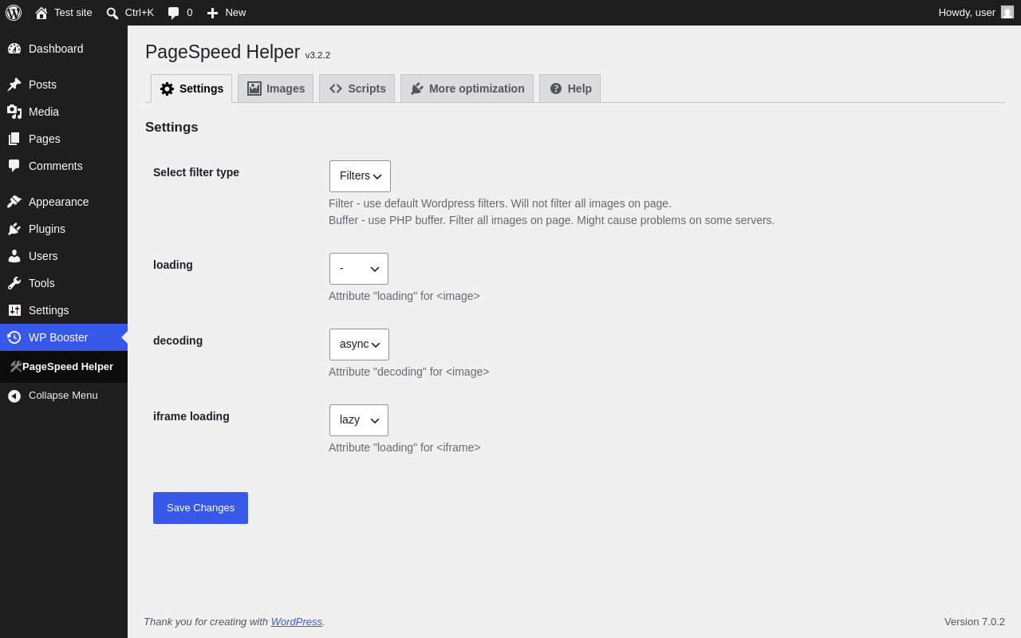
Task: Click the v3.2.2 version text
Action: pos(317,55)
